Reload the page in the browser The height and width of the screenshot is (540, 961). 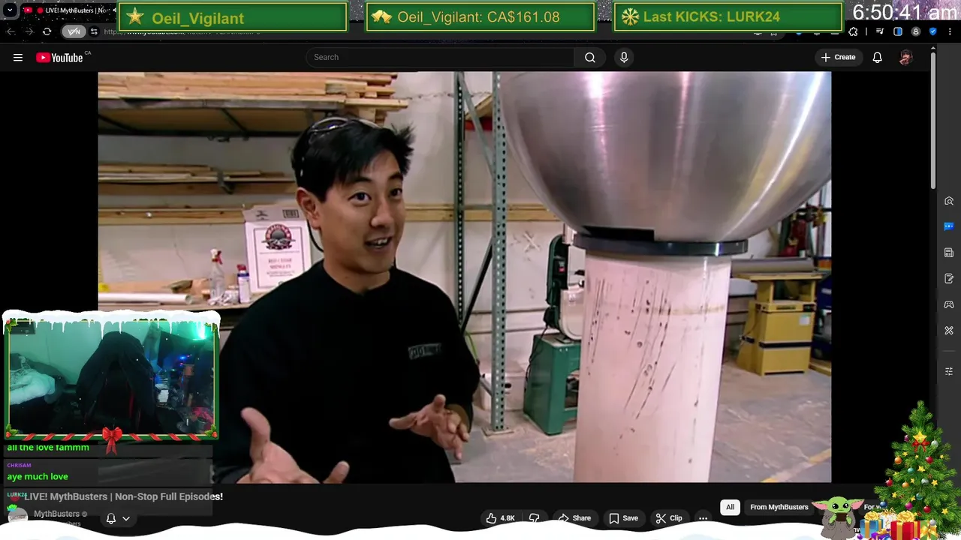[x=47, y=31]
